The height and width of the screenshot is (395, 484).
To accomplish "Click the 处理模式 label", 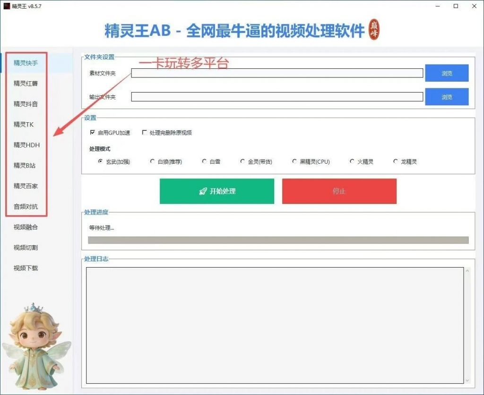I will tap(100, 149).
